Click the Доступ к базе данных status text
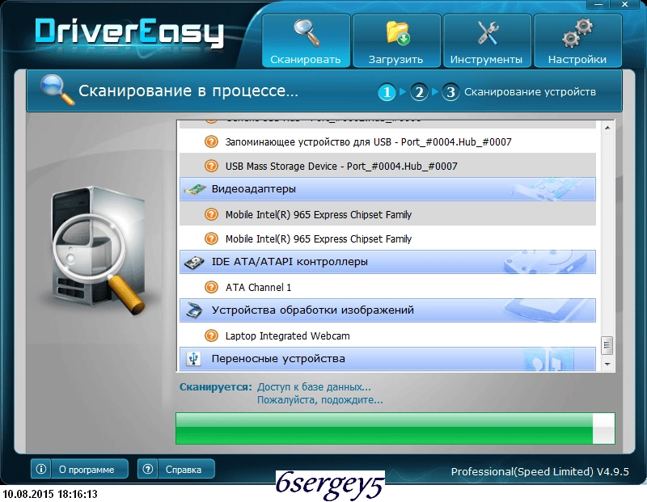Viewport: 647px width, 502px height. pyautogui.click(x=314, y=387)
